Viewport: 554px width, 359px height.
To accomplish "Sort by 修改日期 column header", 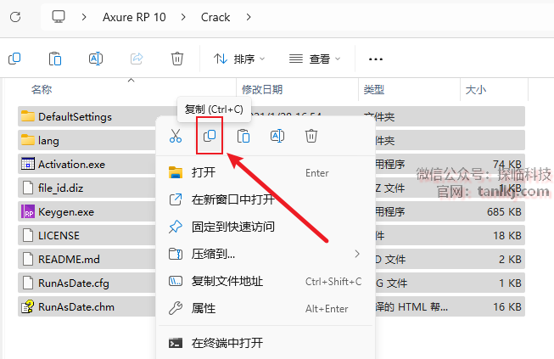I will 262,89.
